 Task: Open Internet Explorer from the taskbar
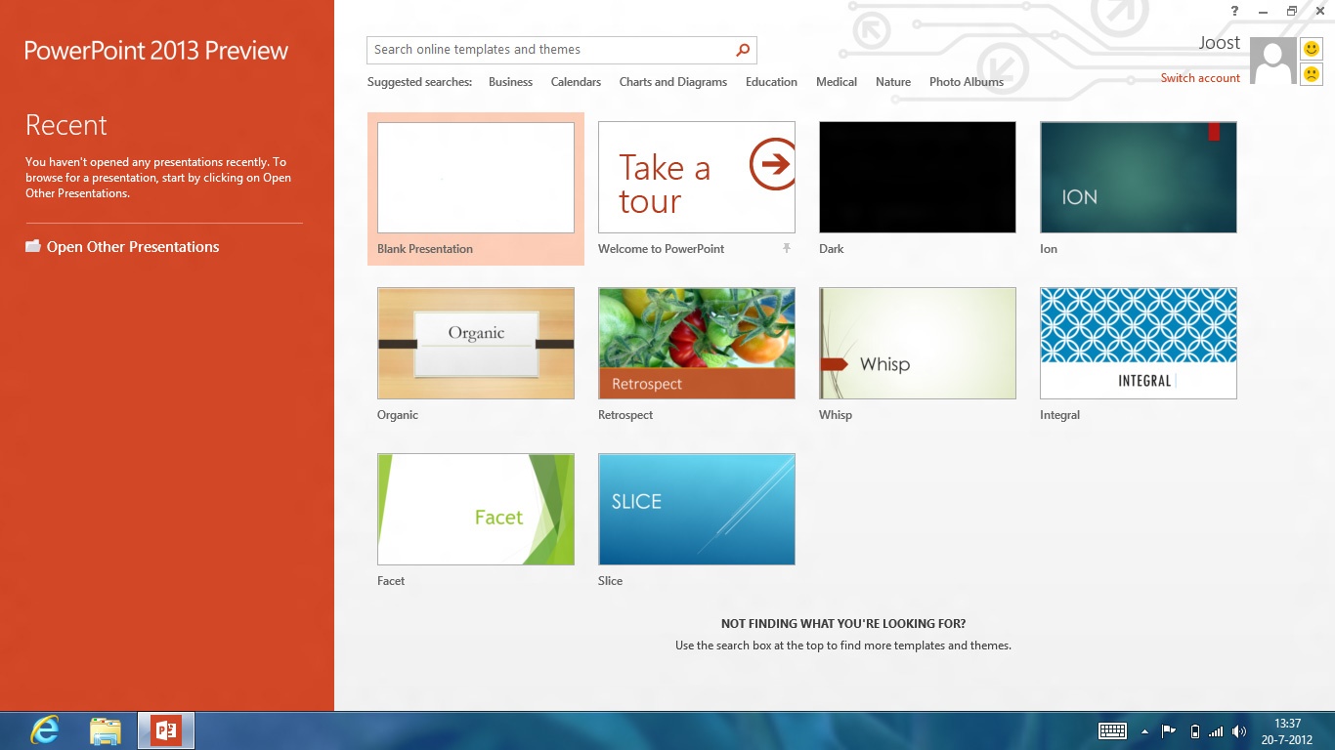(45, 730)
